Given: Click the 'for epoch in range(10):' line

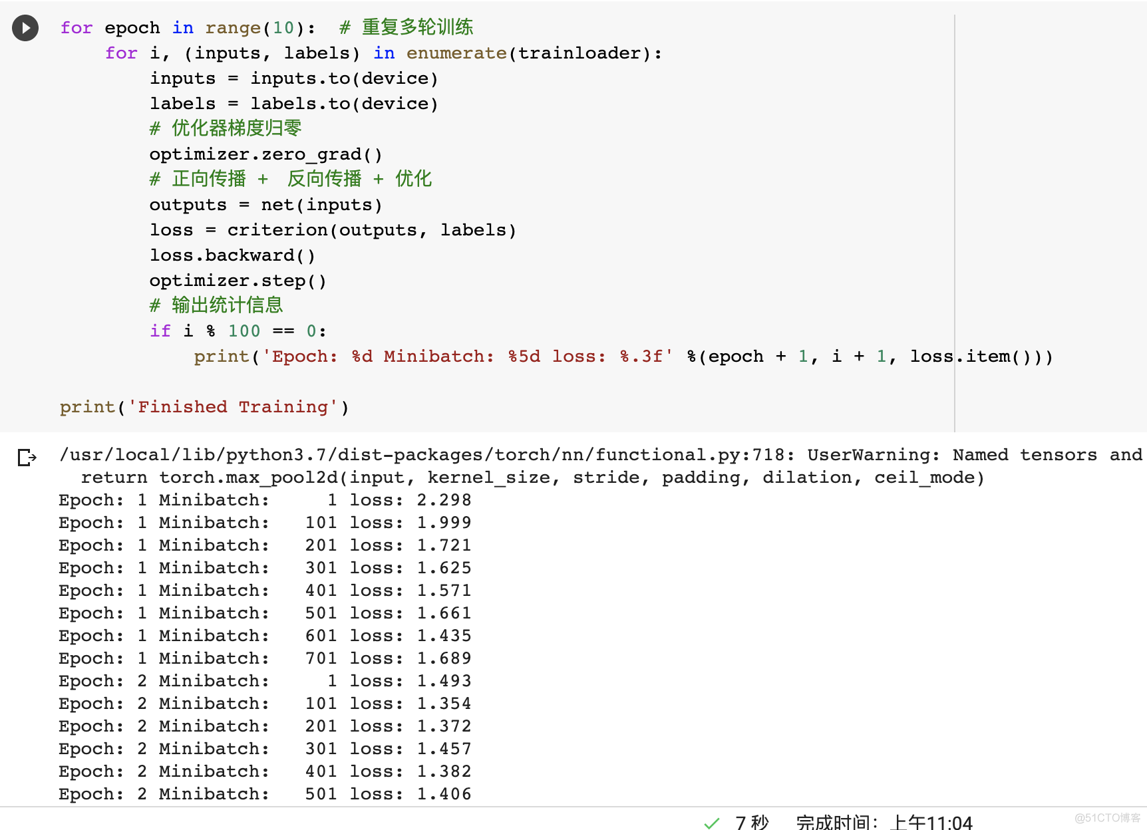Looking at the screenshot, I should (188, 28).
